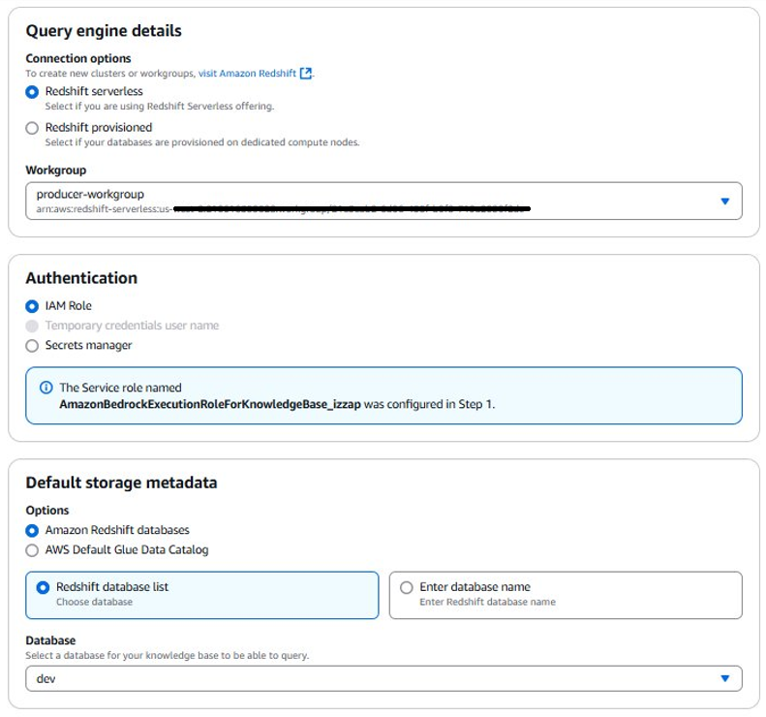Choose the Enter database name tile
766x717 pixels.
point(566,595)
